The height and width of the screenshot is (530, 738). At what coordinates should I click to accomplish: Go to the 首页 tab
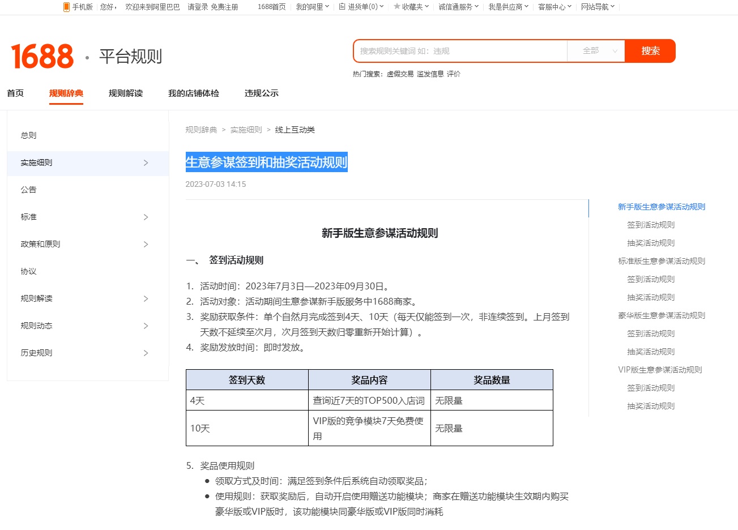15,93
